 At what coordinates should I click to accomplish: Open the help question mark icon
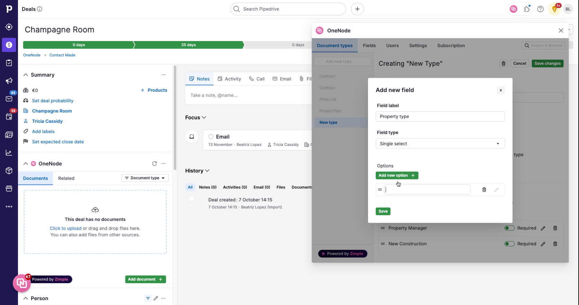[540, 9]
